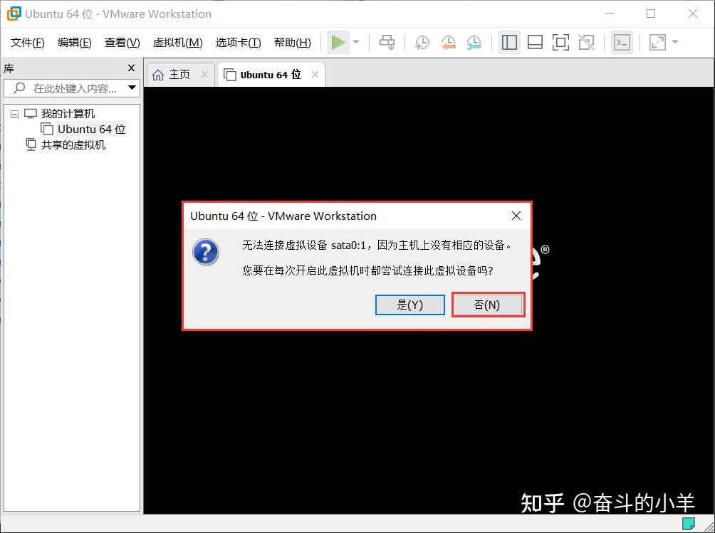
Task: Open the 帮助 menu
Action: click(x=292, y=42)
